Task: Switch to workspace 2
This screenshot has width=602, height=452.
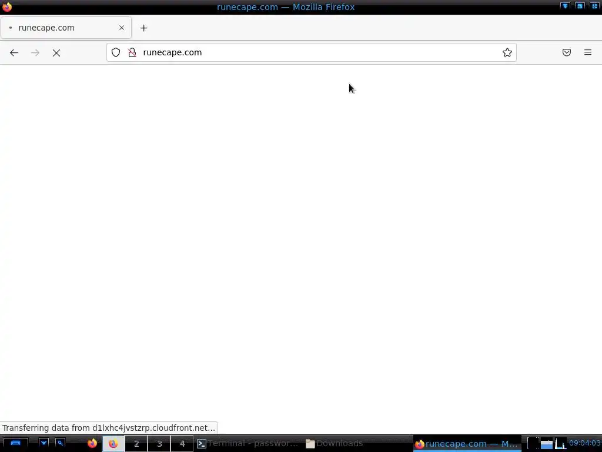Action: coord(136,444)
